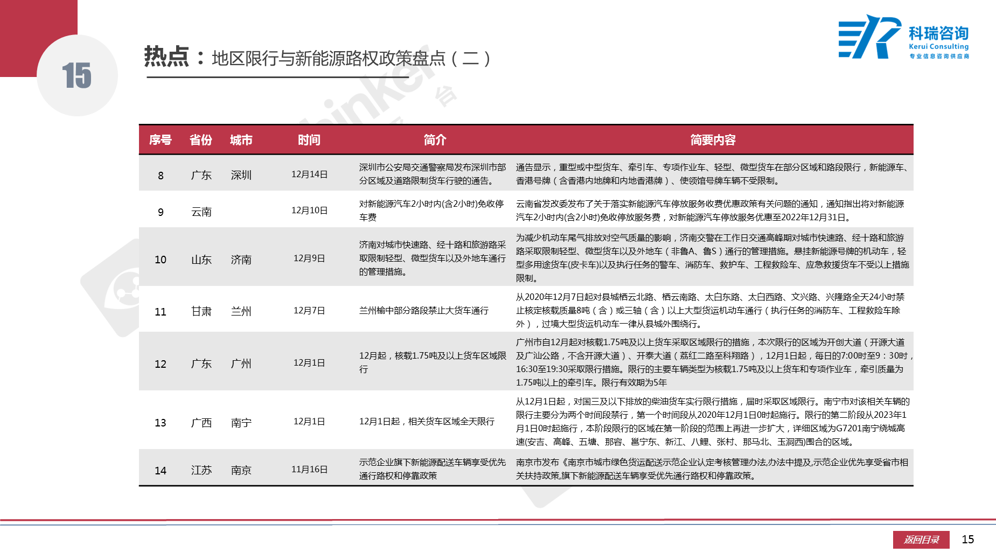The image size is (996, 560).
Task: Select the row number 10 cell
Action: pyautogui.click(x=161, y=260)
